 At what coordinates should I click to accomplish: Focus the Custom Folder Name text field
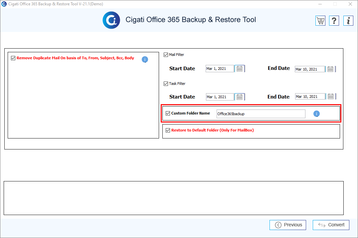coord(261,114)
